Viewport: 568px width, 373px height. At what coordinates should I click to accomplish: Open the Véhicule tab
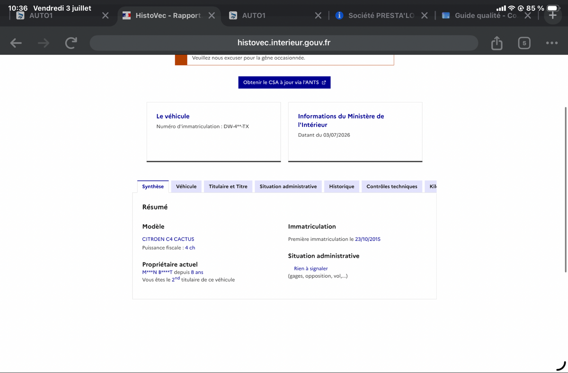coord(186,186)
